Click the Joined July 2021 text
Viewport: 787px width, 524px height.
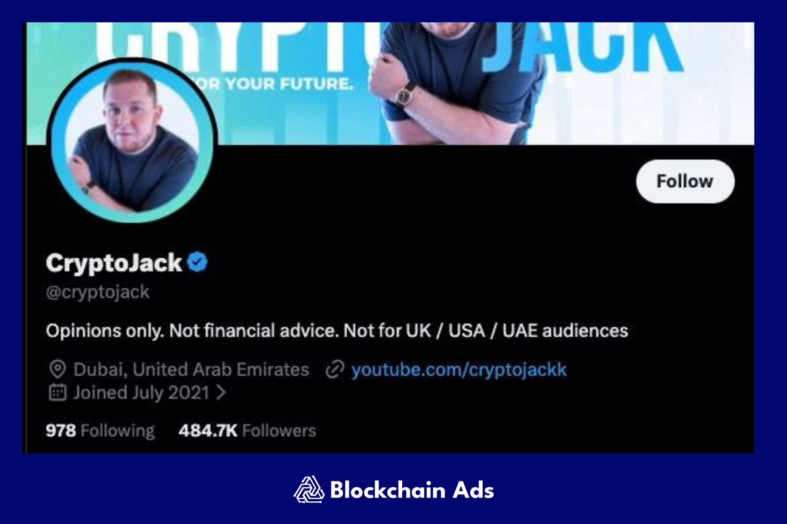coord(141,393)
